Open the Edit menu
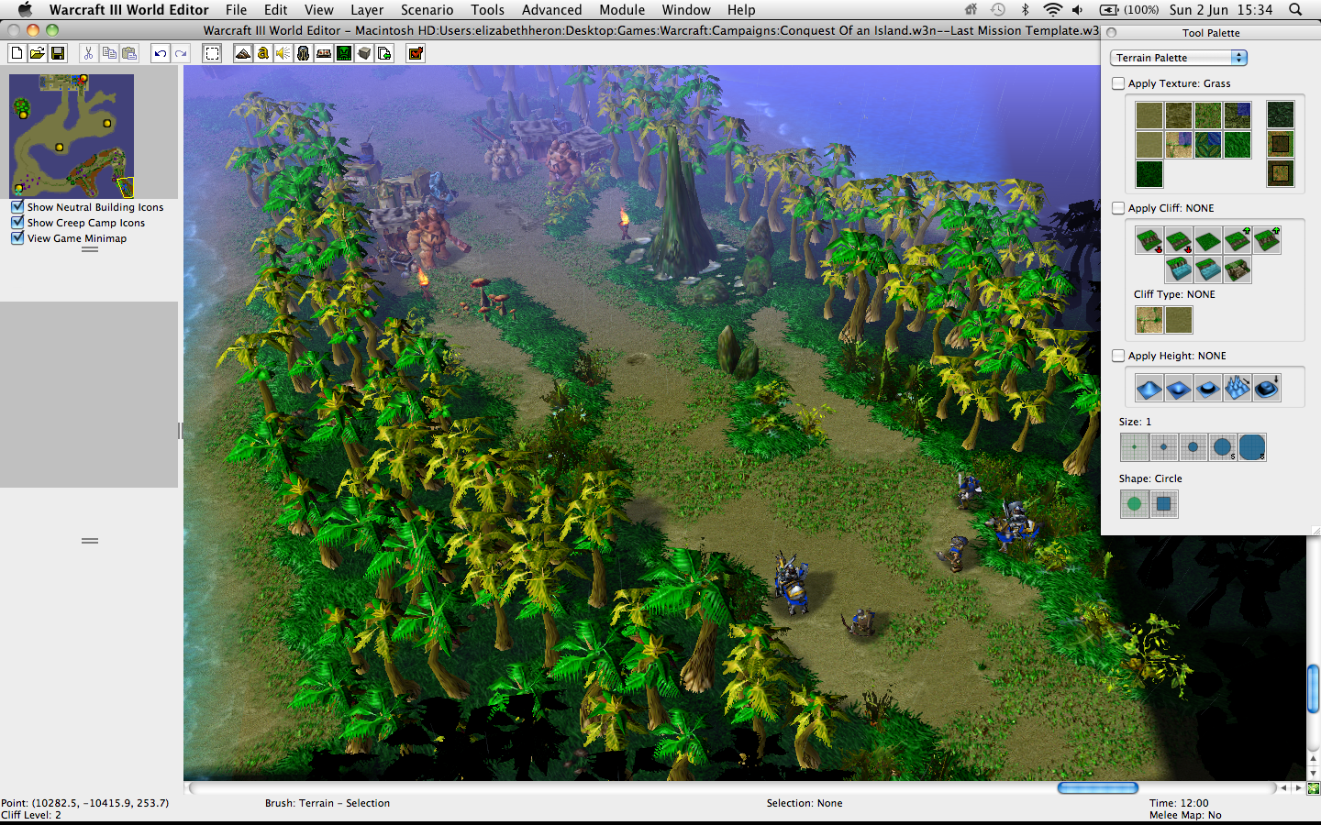Image resolution: width=1321 pixels, height=825 pixels. (275, 10)
